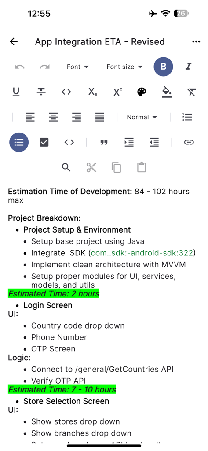Tap the paste clipboard icon
The width and height of the screenshot is (208, 451).
point(142,167)
